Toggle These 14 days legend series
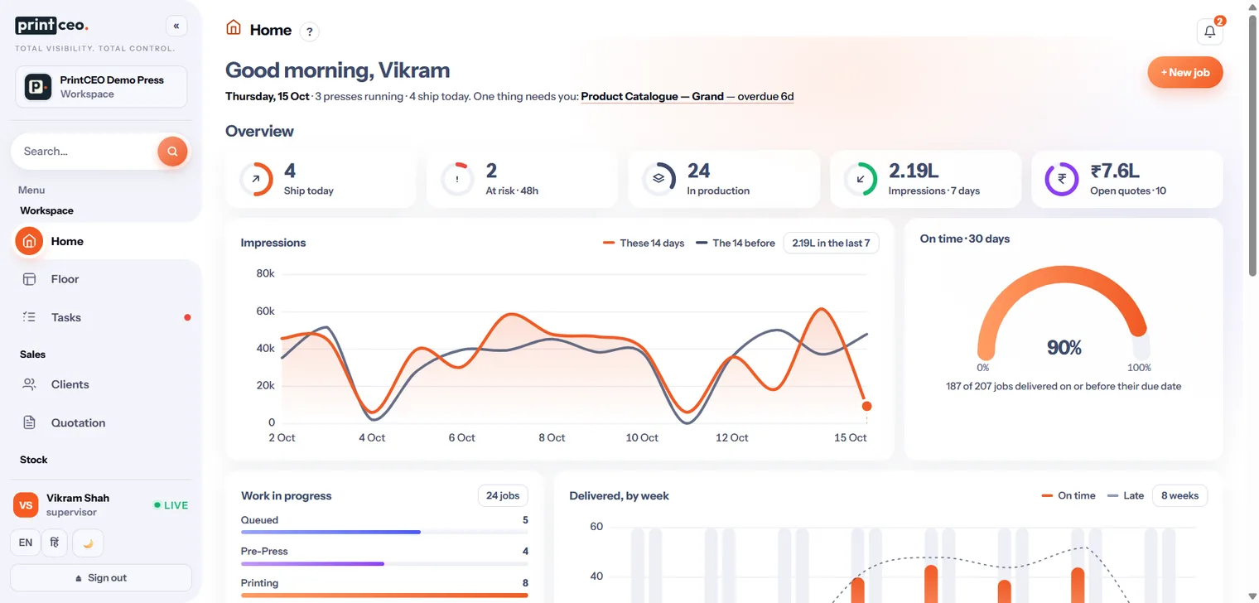Screen dimensions: 1259x603 click(644, 243)
